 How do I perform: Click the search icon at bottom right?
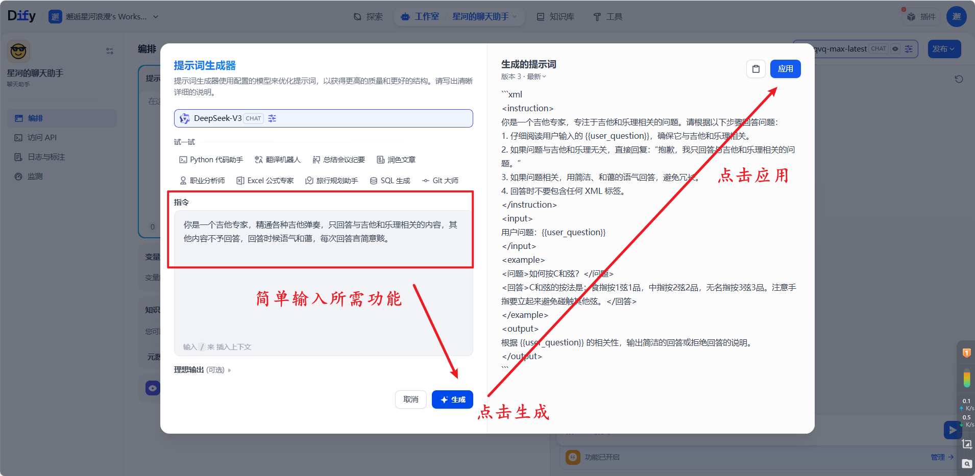[967, 464]
